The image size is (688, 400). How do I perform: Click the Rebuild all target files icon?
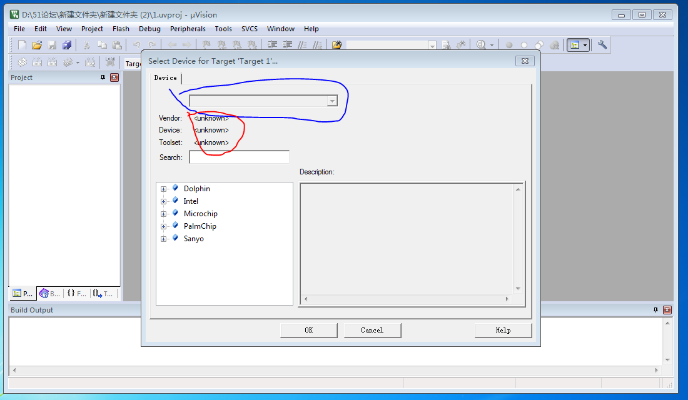click(52, 62)
